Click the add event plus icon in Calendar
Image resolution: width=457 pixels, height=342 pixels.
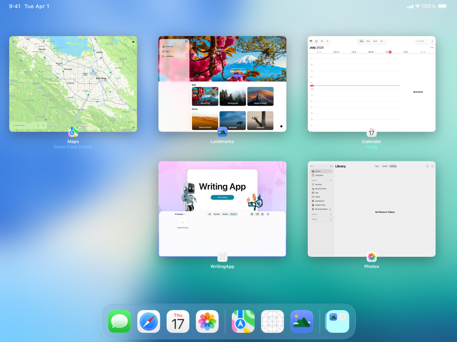(x=327, y=41)
